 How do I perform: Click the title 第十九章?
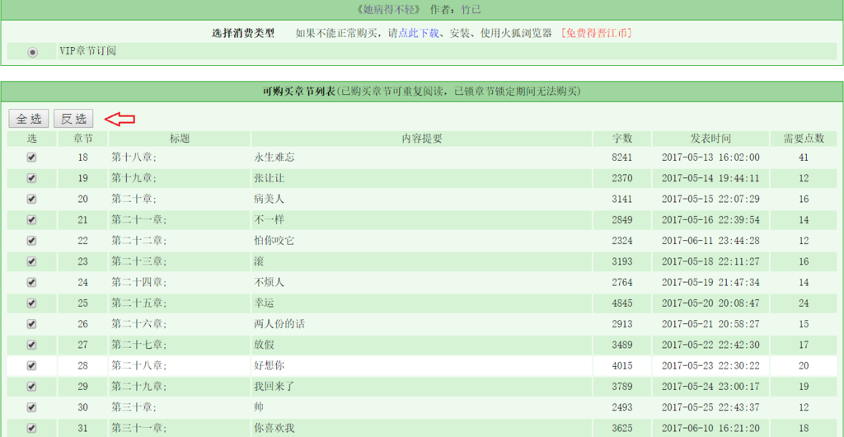tap(134, 178)
